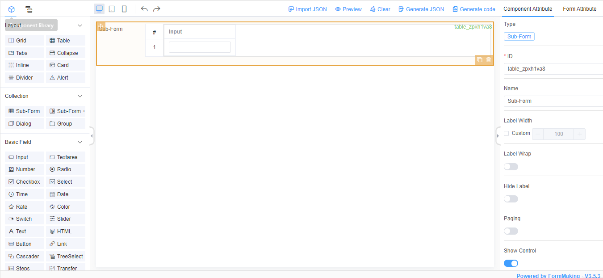Add a Tabs layout component

click(x=25, y=53)
